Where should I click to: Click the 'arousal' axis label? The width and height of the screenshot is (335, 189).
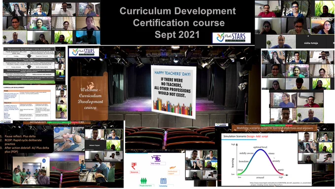coord(260,178)
